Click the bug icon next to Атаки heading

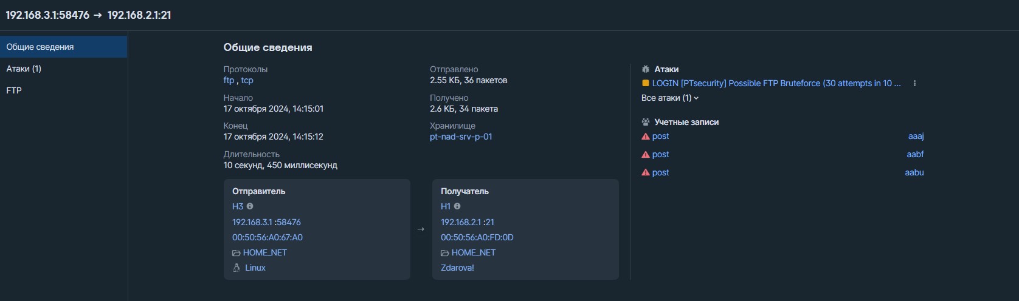pos(646,69)
